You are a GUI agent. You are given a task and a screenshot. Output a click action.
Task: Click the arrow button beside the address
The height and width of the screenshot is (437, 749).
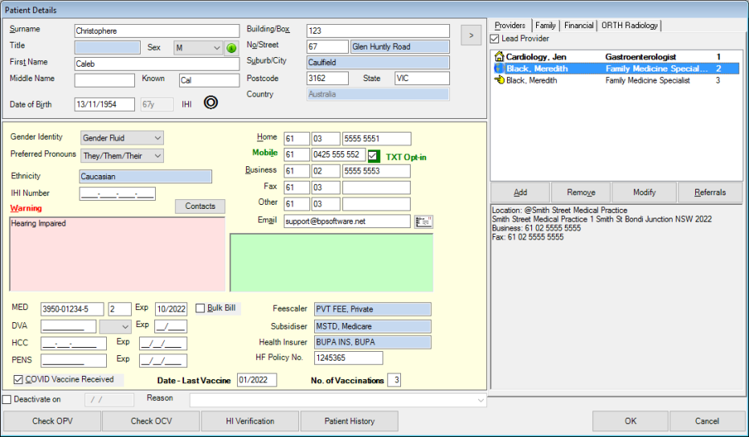[471, 35]
